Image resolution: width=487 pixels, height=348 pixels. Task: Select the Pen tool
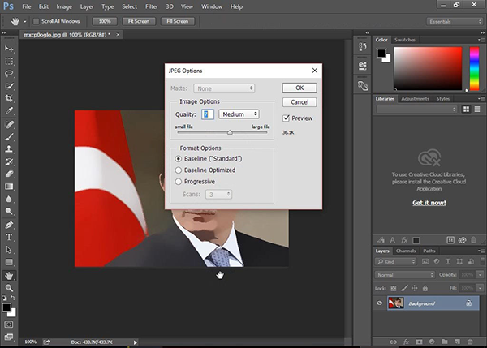tap(9, 224)
